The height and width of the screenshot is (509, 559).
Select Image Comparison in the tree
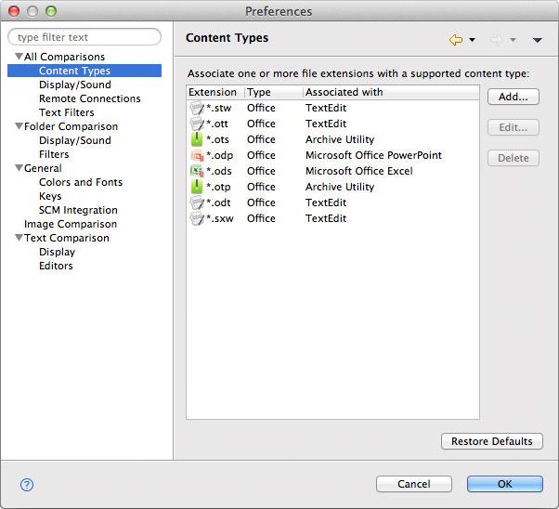coord(70,224)
